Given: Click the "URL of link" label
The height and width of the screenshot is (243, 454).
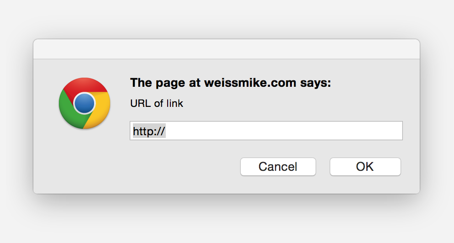Looking at the screenshot, I should pyautogui.click(x=157, y=104).
